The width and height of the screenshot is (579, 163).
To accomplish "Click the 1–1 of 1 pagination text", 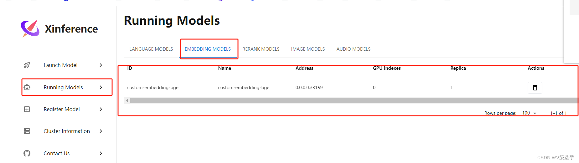I will pyautogui.click(x=558, y=113).
